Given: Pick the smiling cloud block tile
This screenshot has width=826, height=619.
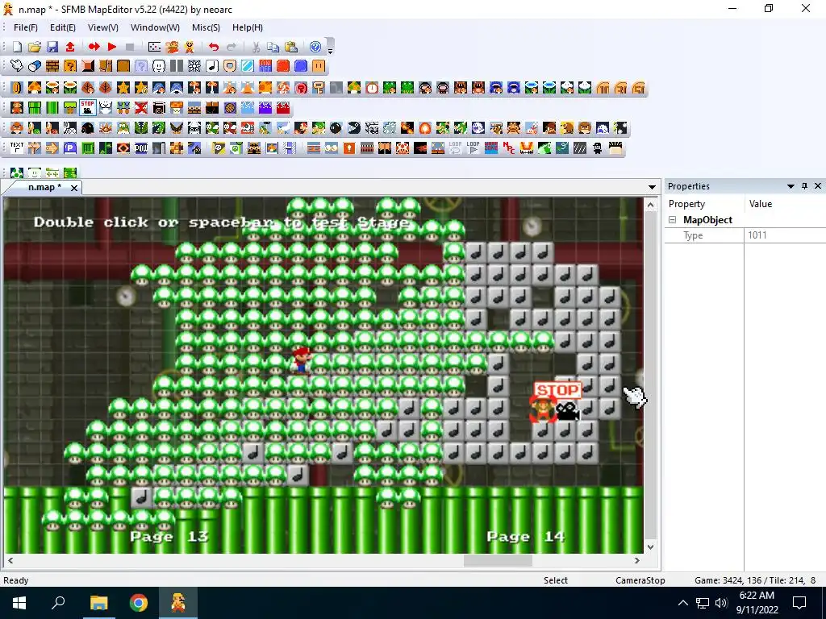Looking at the screenshot, I should pyautogui.click(x=159, y=66).
